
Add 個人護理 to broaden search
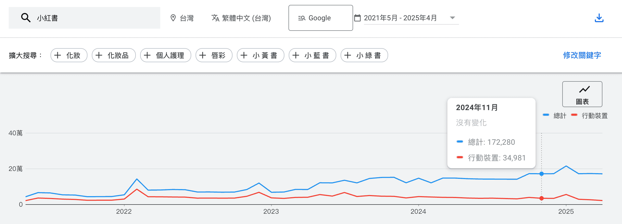pos(166,55)
